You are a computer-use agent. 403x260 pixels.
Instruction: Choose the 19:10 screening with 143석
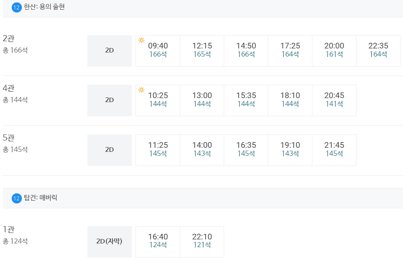[x=290, y=150]
